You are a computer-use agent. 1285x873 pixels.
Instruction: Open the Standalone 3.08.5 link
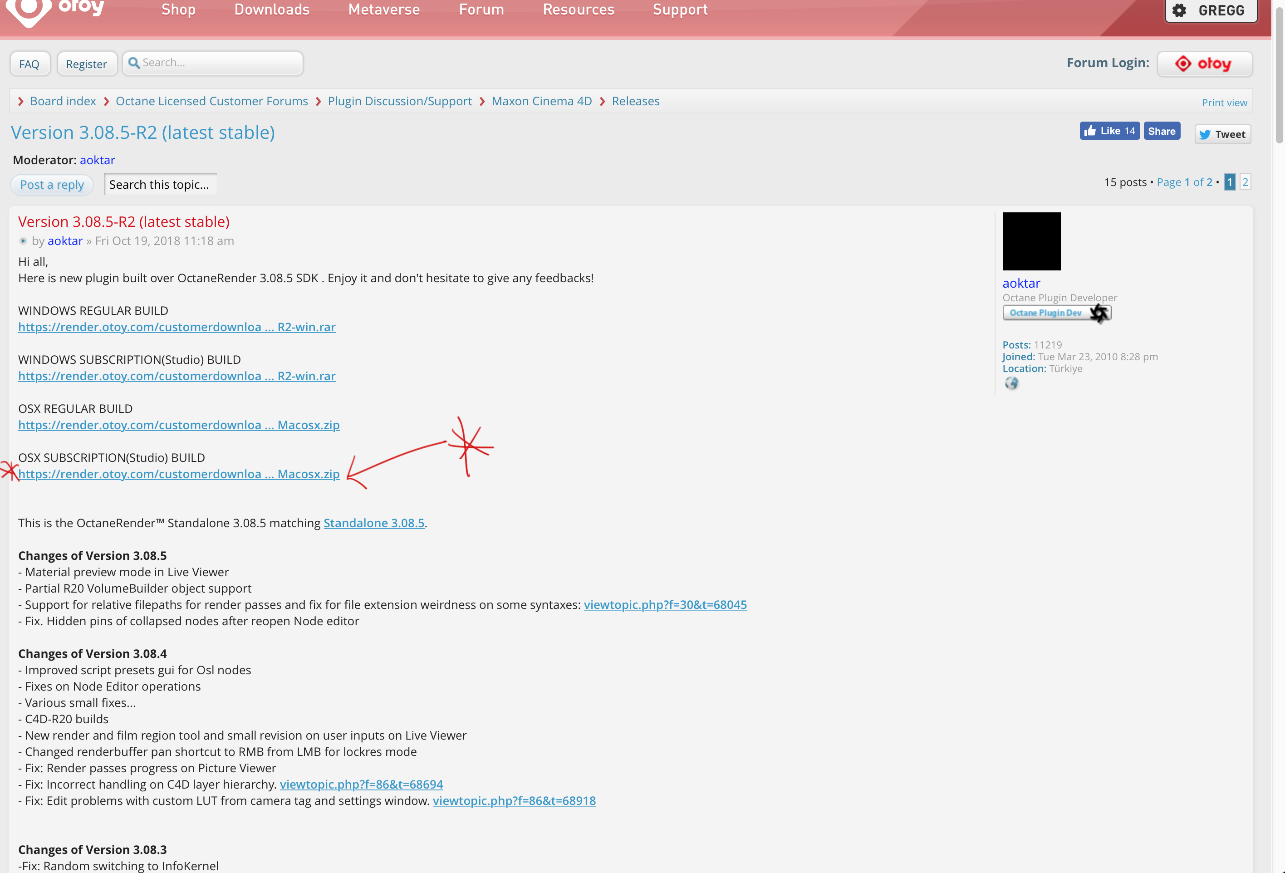[x=374, y=523]
